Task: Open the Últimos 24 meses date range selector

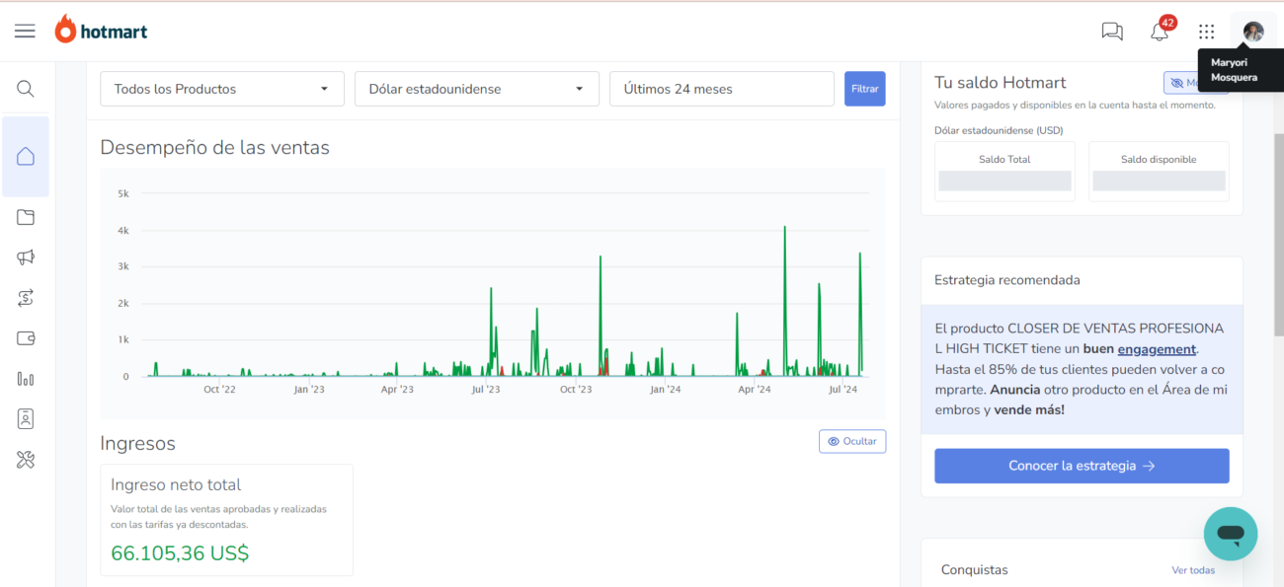Action: (721, 89)
